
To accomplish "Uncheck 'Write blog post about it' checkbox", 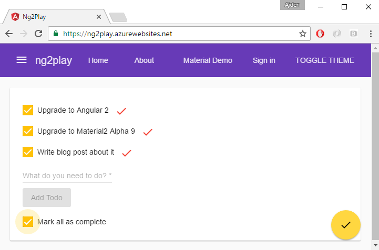I will (28, 152).
